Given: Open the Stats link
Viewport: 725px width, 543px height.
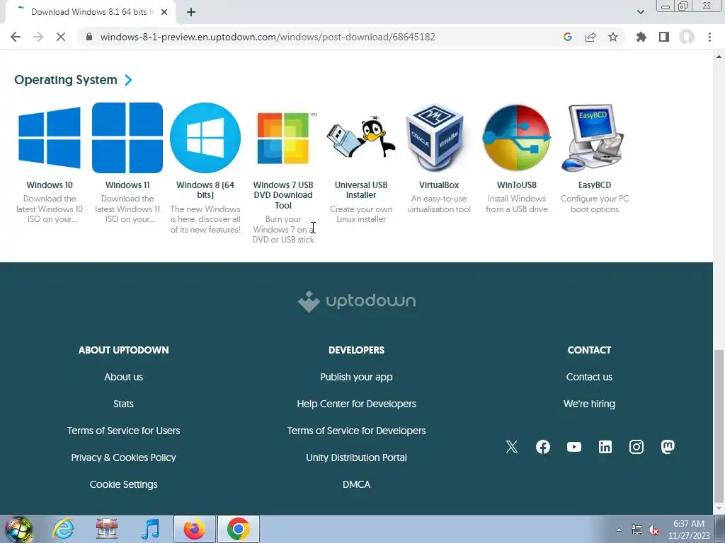Looking at the screenshot, I should pos(123,404).
